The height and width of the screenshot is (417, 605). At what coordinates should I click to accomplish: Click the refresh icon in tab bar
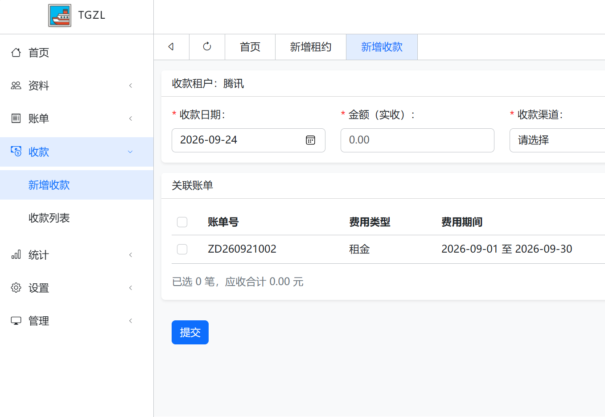pos(207,47)
